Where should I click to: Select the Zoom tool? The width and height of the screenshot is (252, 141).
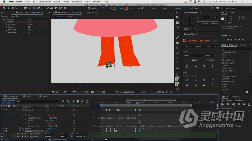(16, 8)
